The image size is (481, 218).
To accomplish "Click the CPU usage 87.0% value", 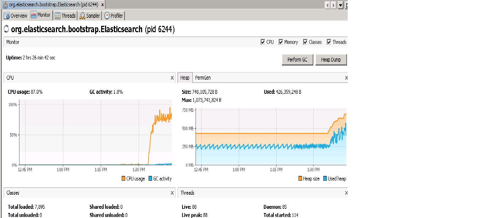I will tap(37, 92).
